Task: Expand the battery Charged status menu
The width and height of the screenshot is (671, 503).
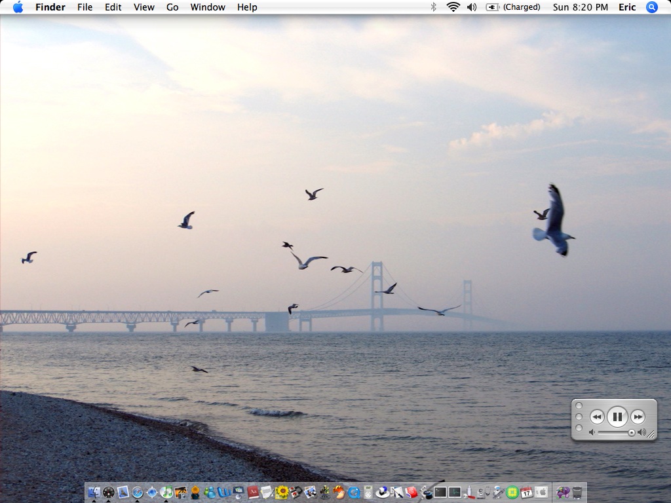Action: 514,7
